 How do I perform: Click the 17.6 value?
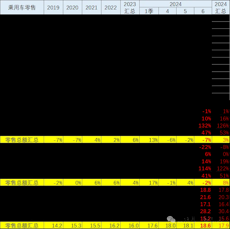tap(153, 226)
